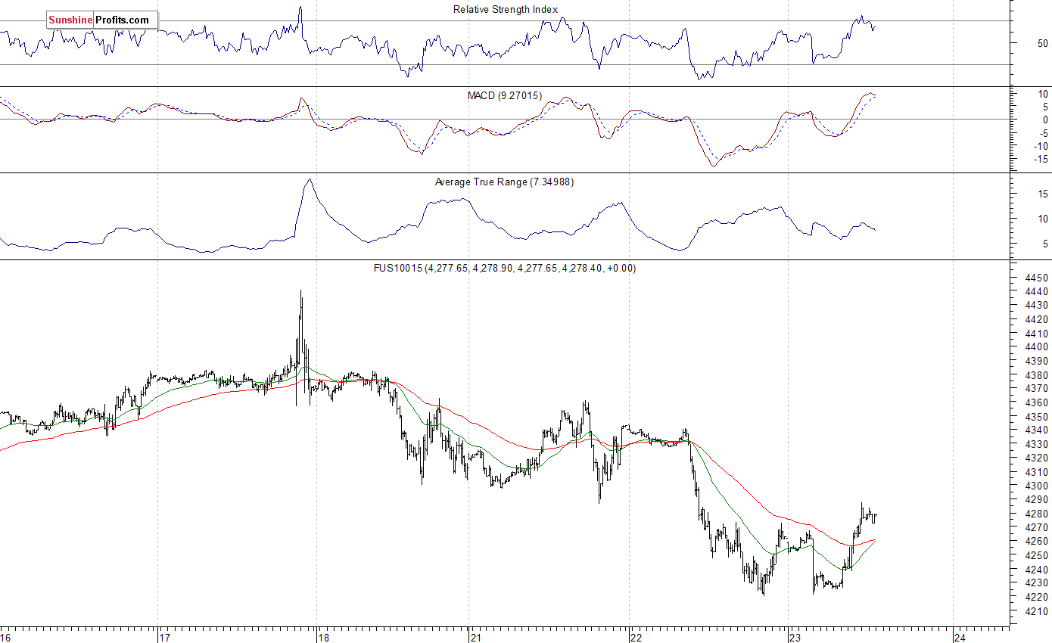This screenshot has height=643, width=1052.
Task: Open the SunshineProfits.com logo
Action: coord(102,20)
